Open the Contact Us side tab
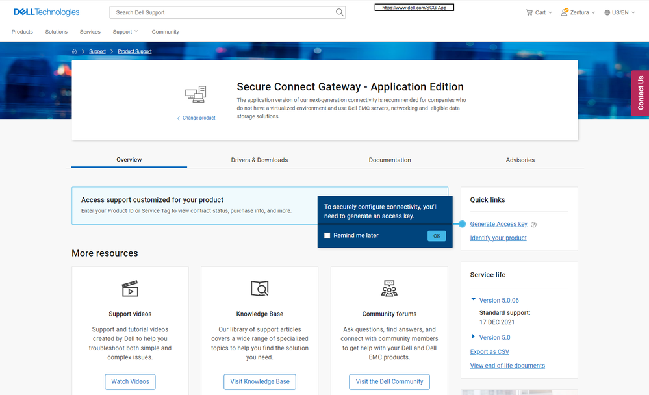Viewport: 649px width, 395px height. point(641,93)
